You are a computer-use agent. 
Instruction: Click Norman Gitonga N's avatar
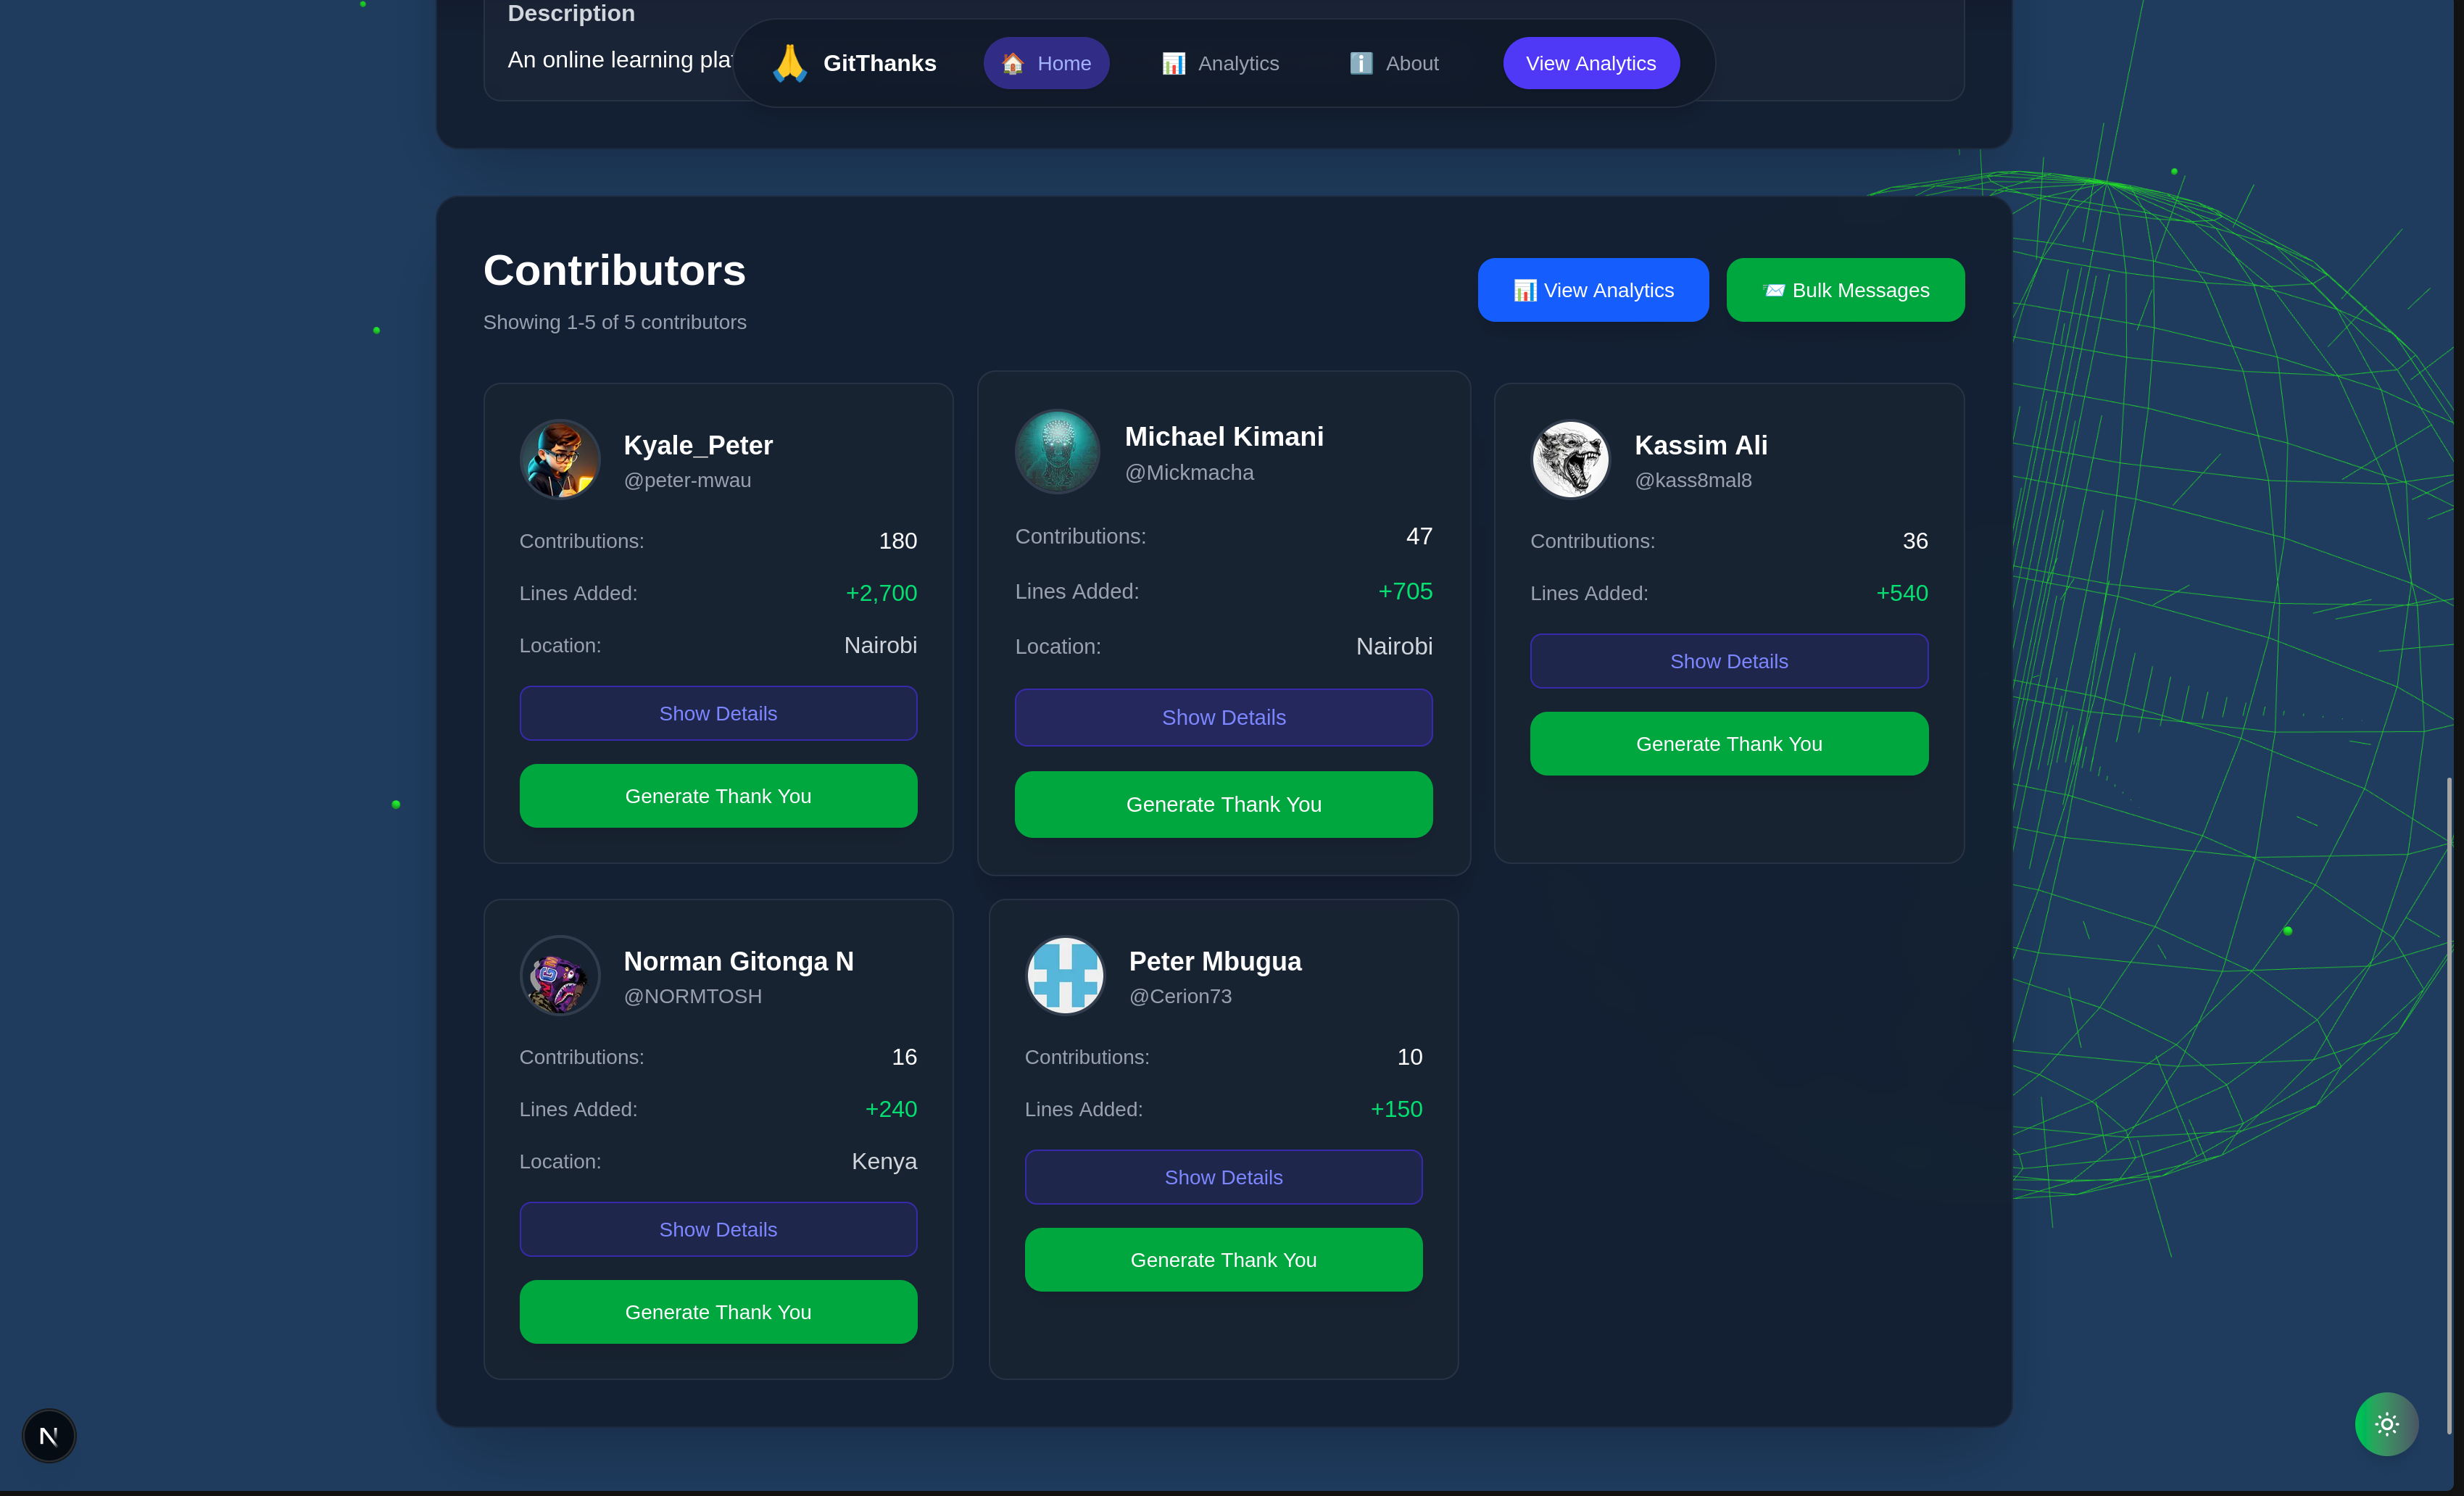click(560, 975)
